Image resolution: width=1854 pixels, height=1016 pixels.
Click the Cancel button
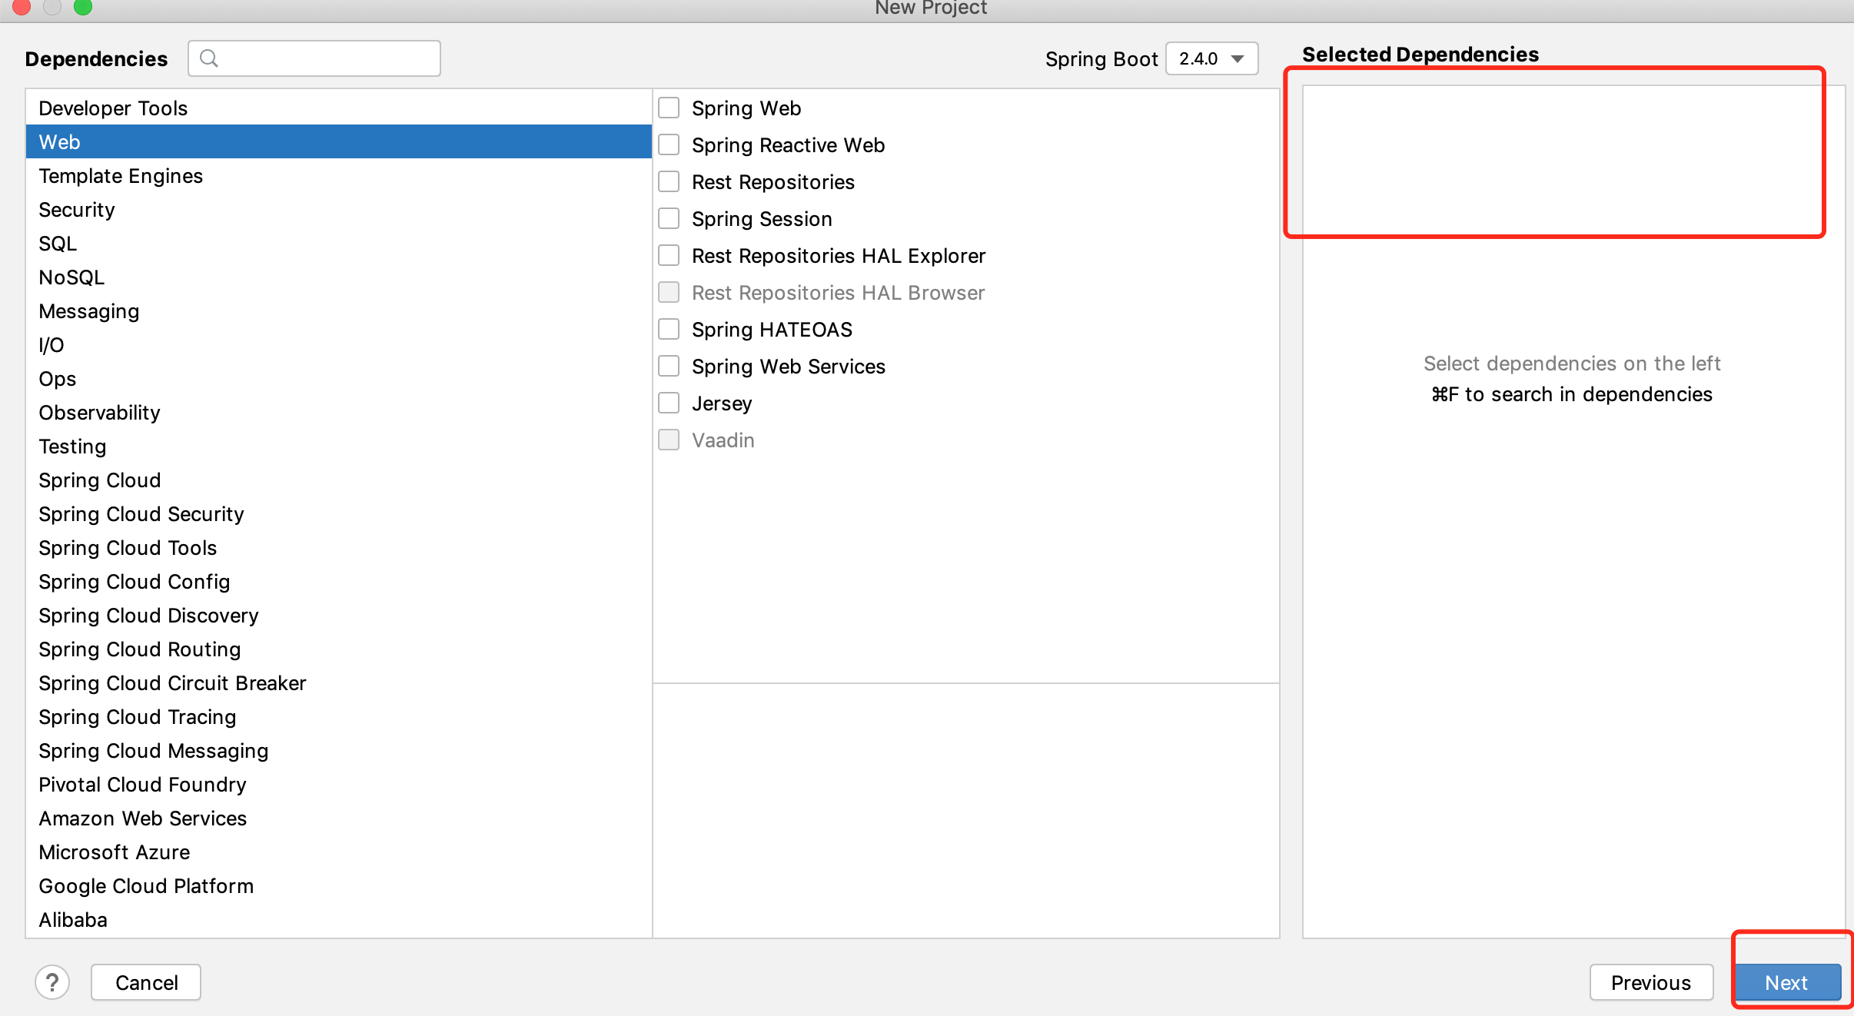coord(146,982)
